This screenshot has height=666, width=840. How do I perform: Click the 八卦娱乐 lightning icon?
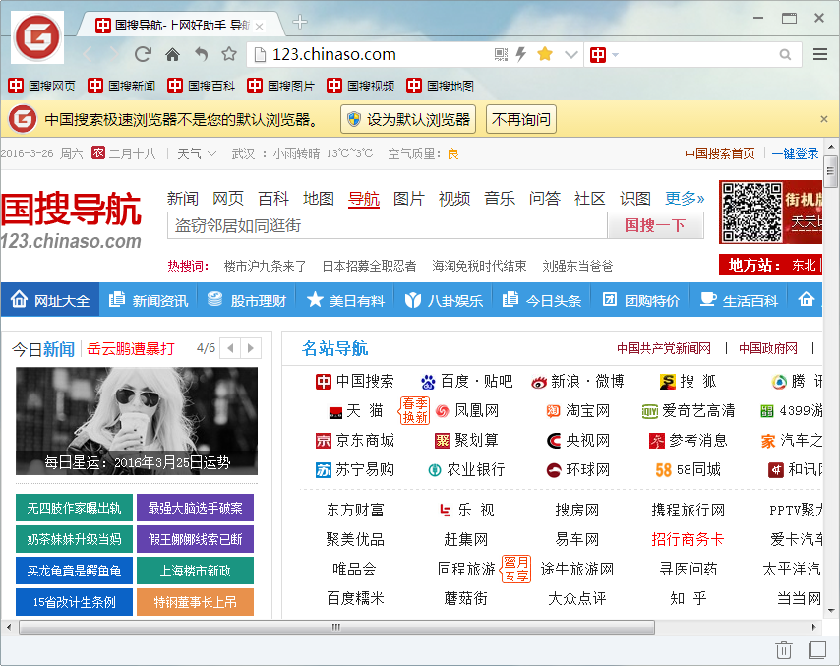(412, 299)
